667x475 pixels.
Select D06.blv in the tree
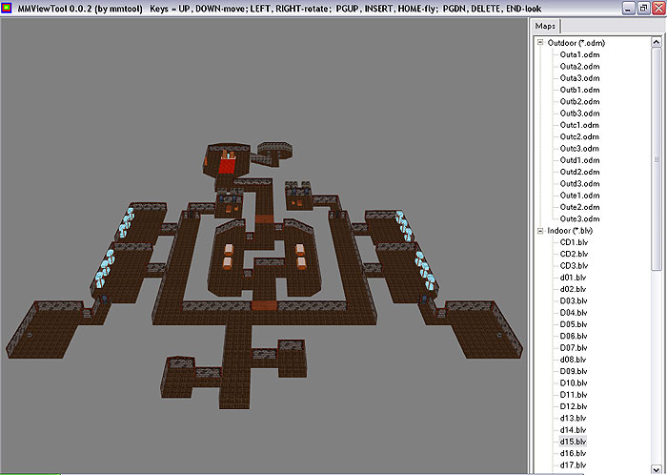point(574,337)
